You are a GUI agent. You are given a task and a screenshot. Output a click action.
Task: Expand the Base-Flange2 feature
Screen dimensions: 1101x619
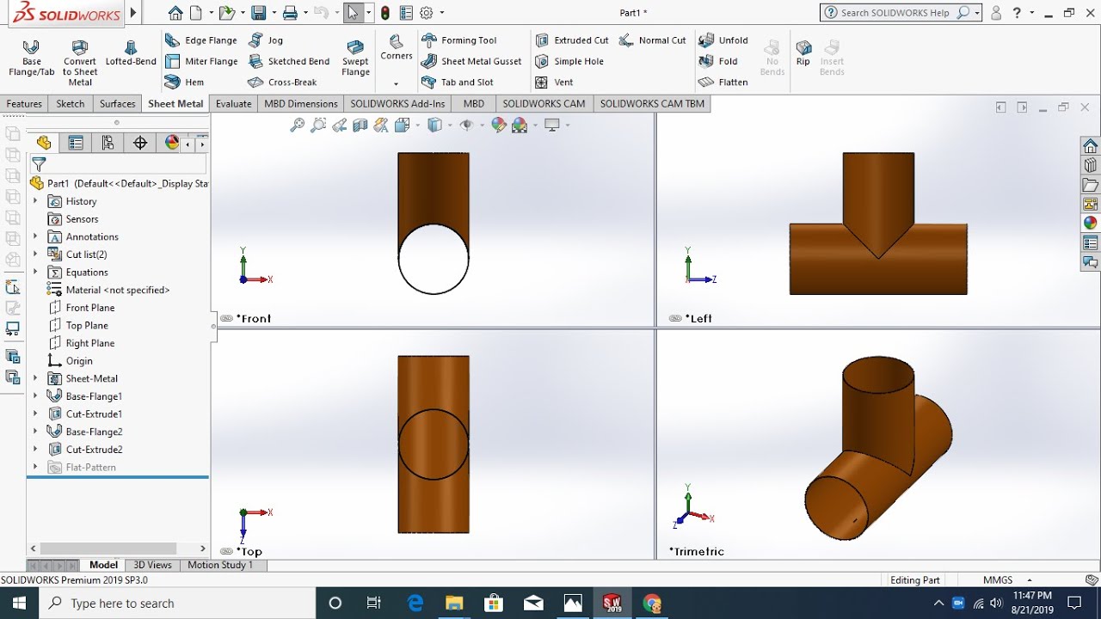click(x=35, y=432)
